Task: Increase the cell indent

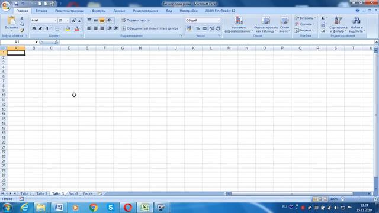Action: 116,28
